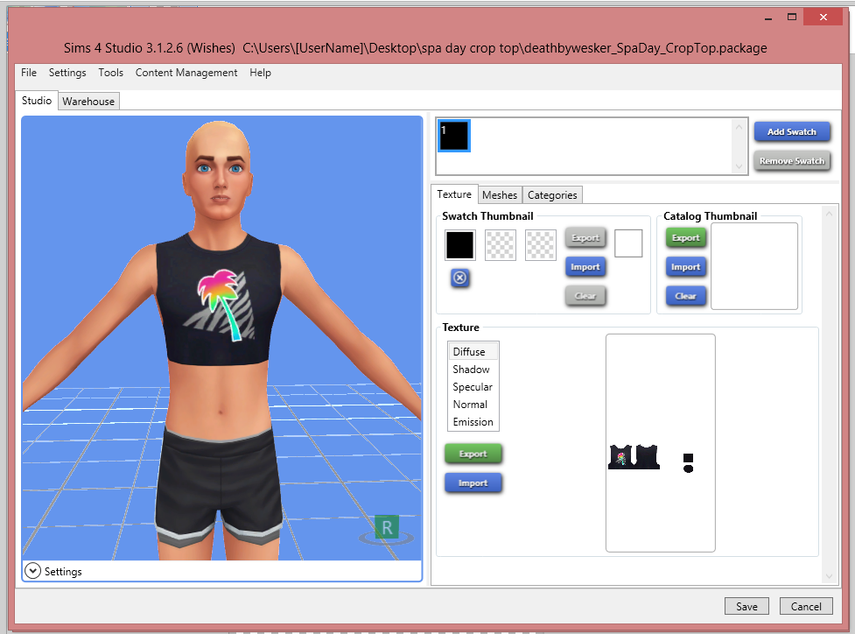Click the white swatch thumbnail preview box
The height and width of the screenshot is (634, 855).
pyautogui.click(x=628, y=243)
